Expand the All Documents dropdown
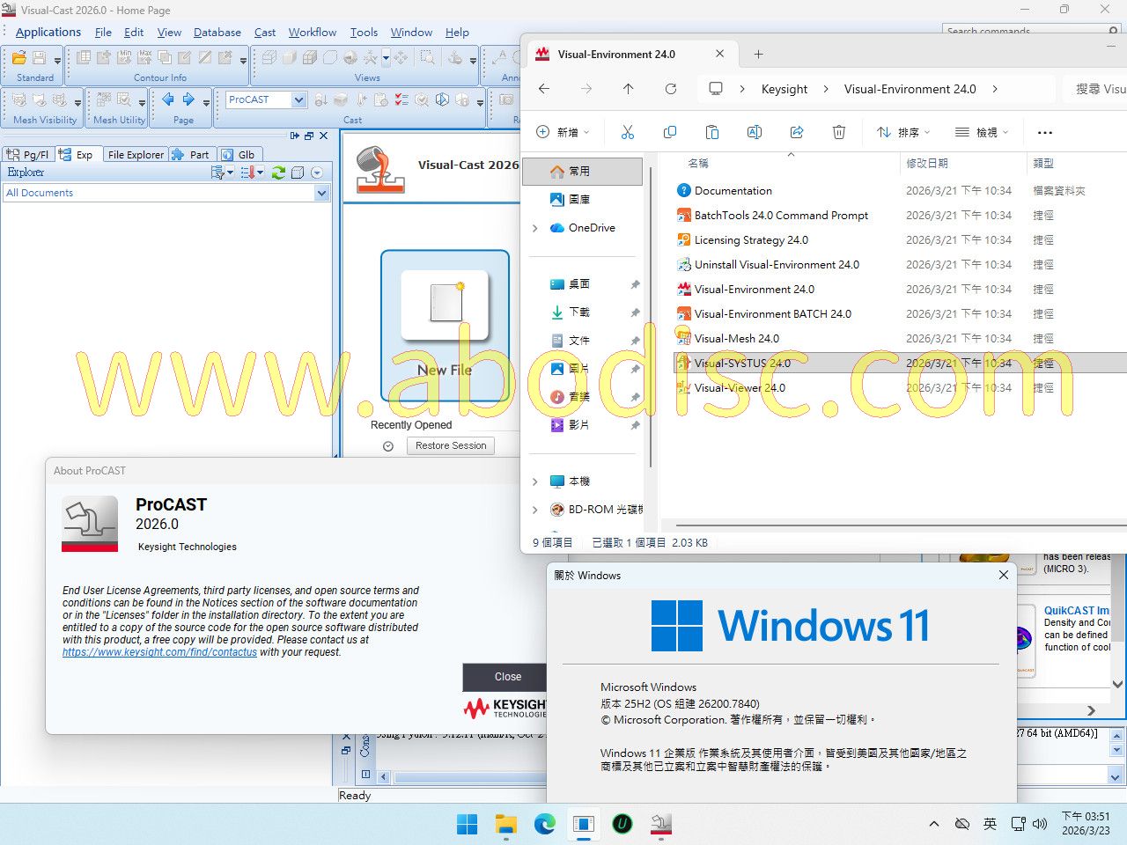 [x=321, y=193]
